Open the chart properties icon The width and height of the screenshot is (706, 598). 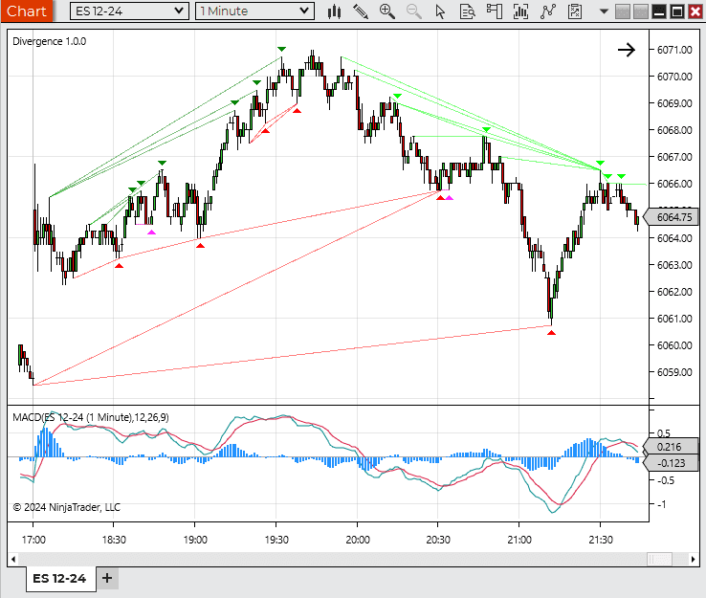pos(575,11)
